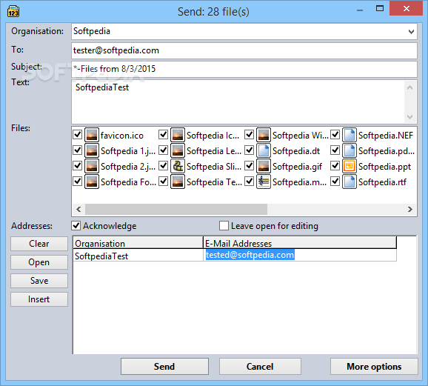The image size is (428, 386).
Task: Disable the Acknowledge checkbox
Action: (x=76, y=226)
